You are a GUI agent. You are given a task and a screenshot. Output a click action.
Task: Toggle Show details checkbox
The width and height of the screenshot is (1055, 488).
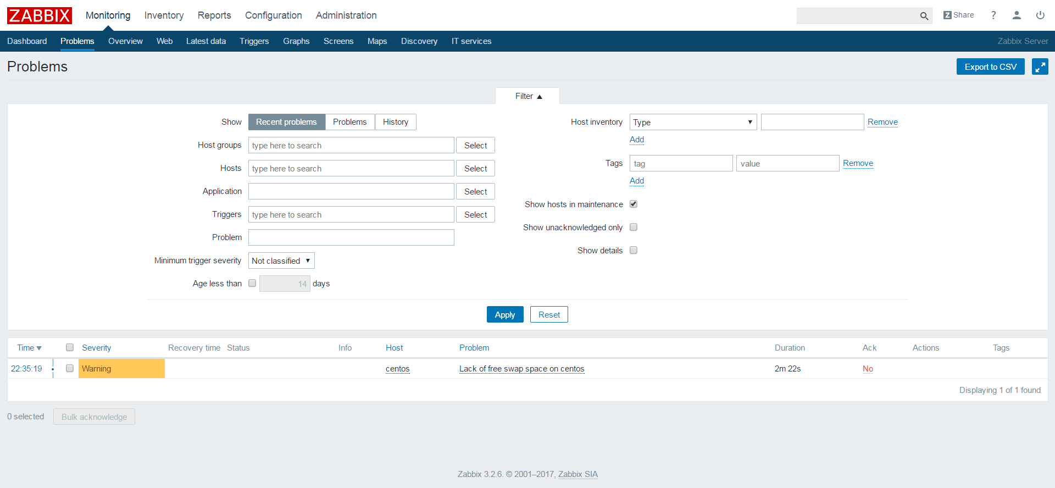click(634, 250)
